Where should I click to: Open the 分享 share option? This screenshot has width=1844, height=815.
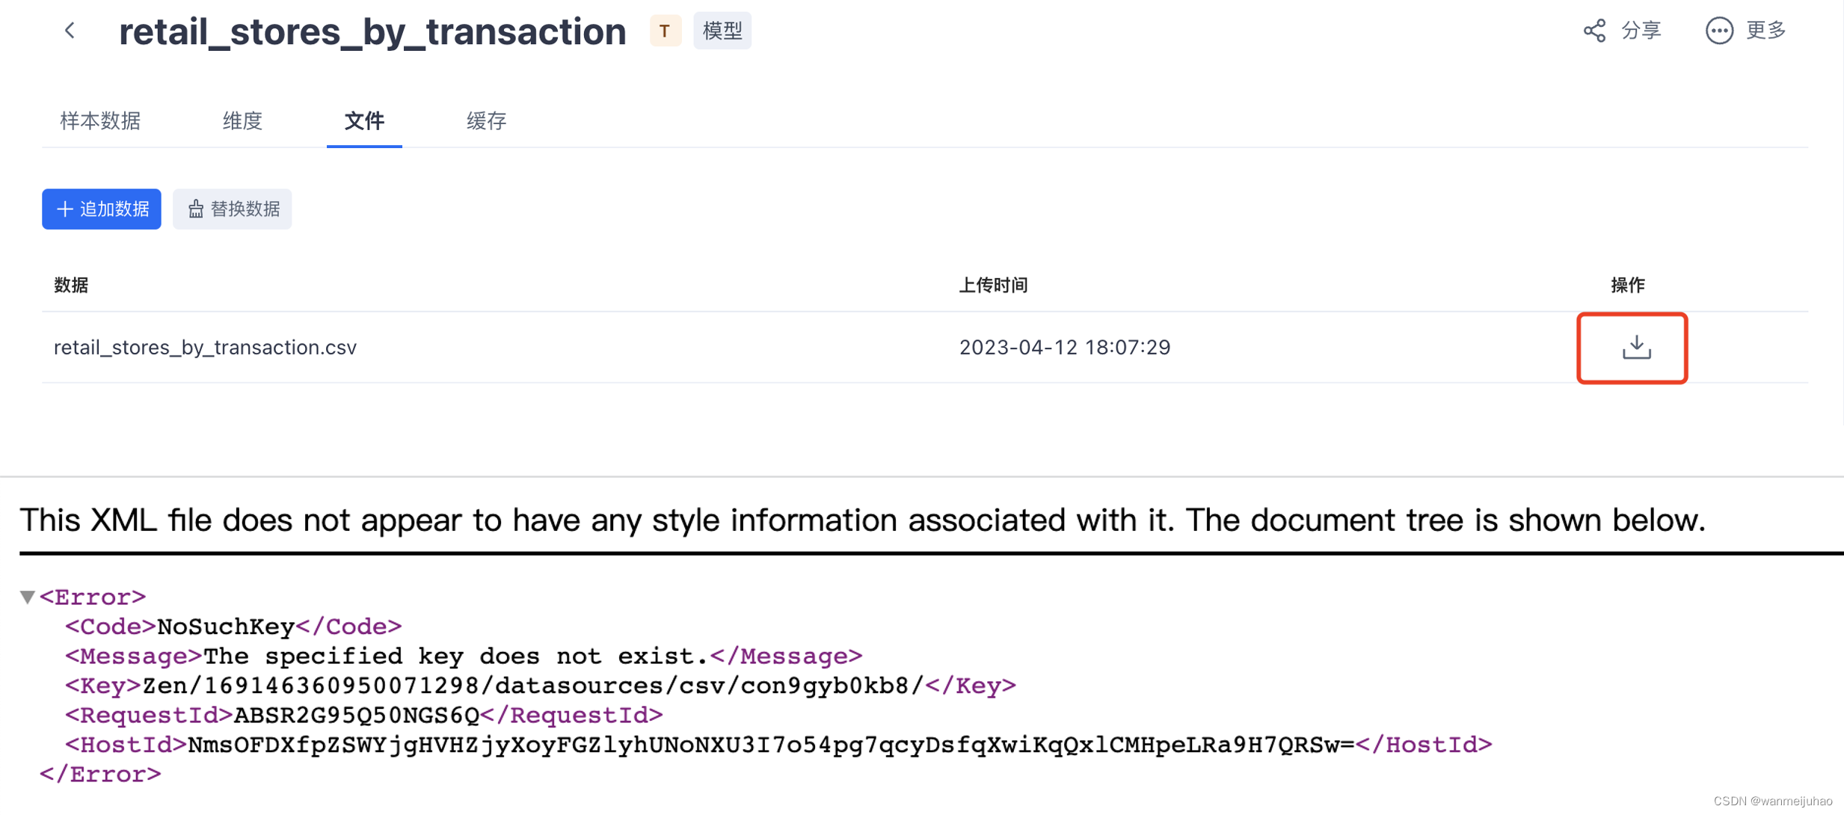point(1622,31)
